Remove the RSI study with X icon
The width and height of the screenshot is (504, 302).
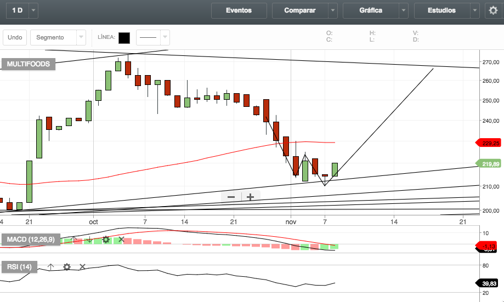click(82, 267)
